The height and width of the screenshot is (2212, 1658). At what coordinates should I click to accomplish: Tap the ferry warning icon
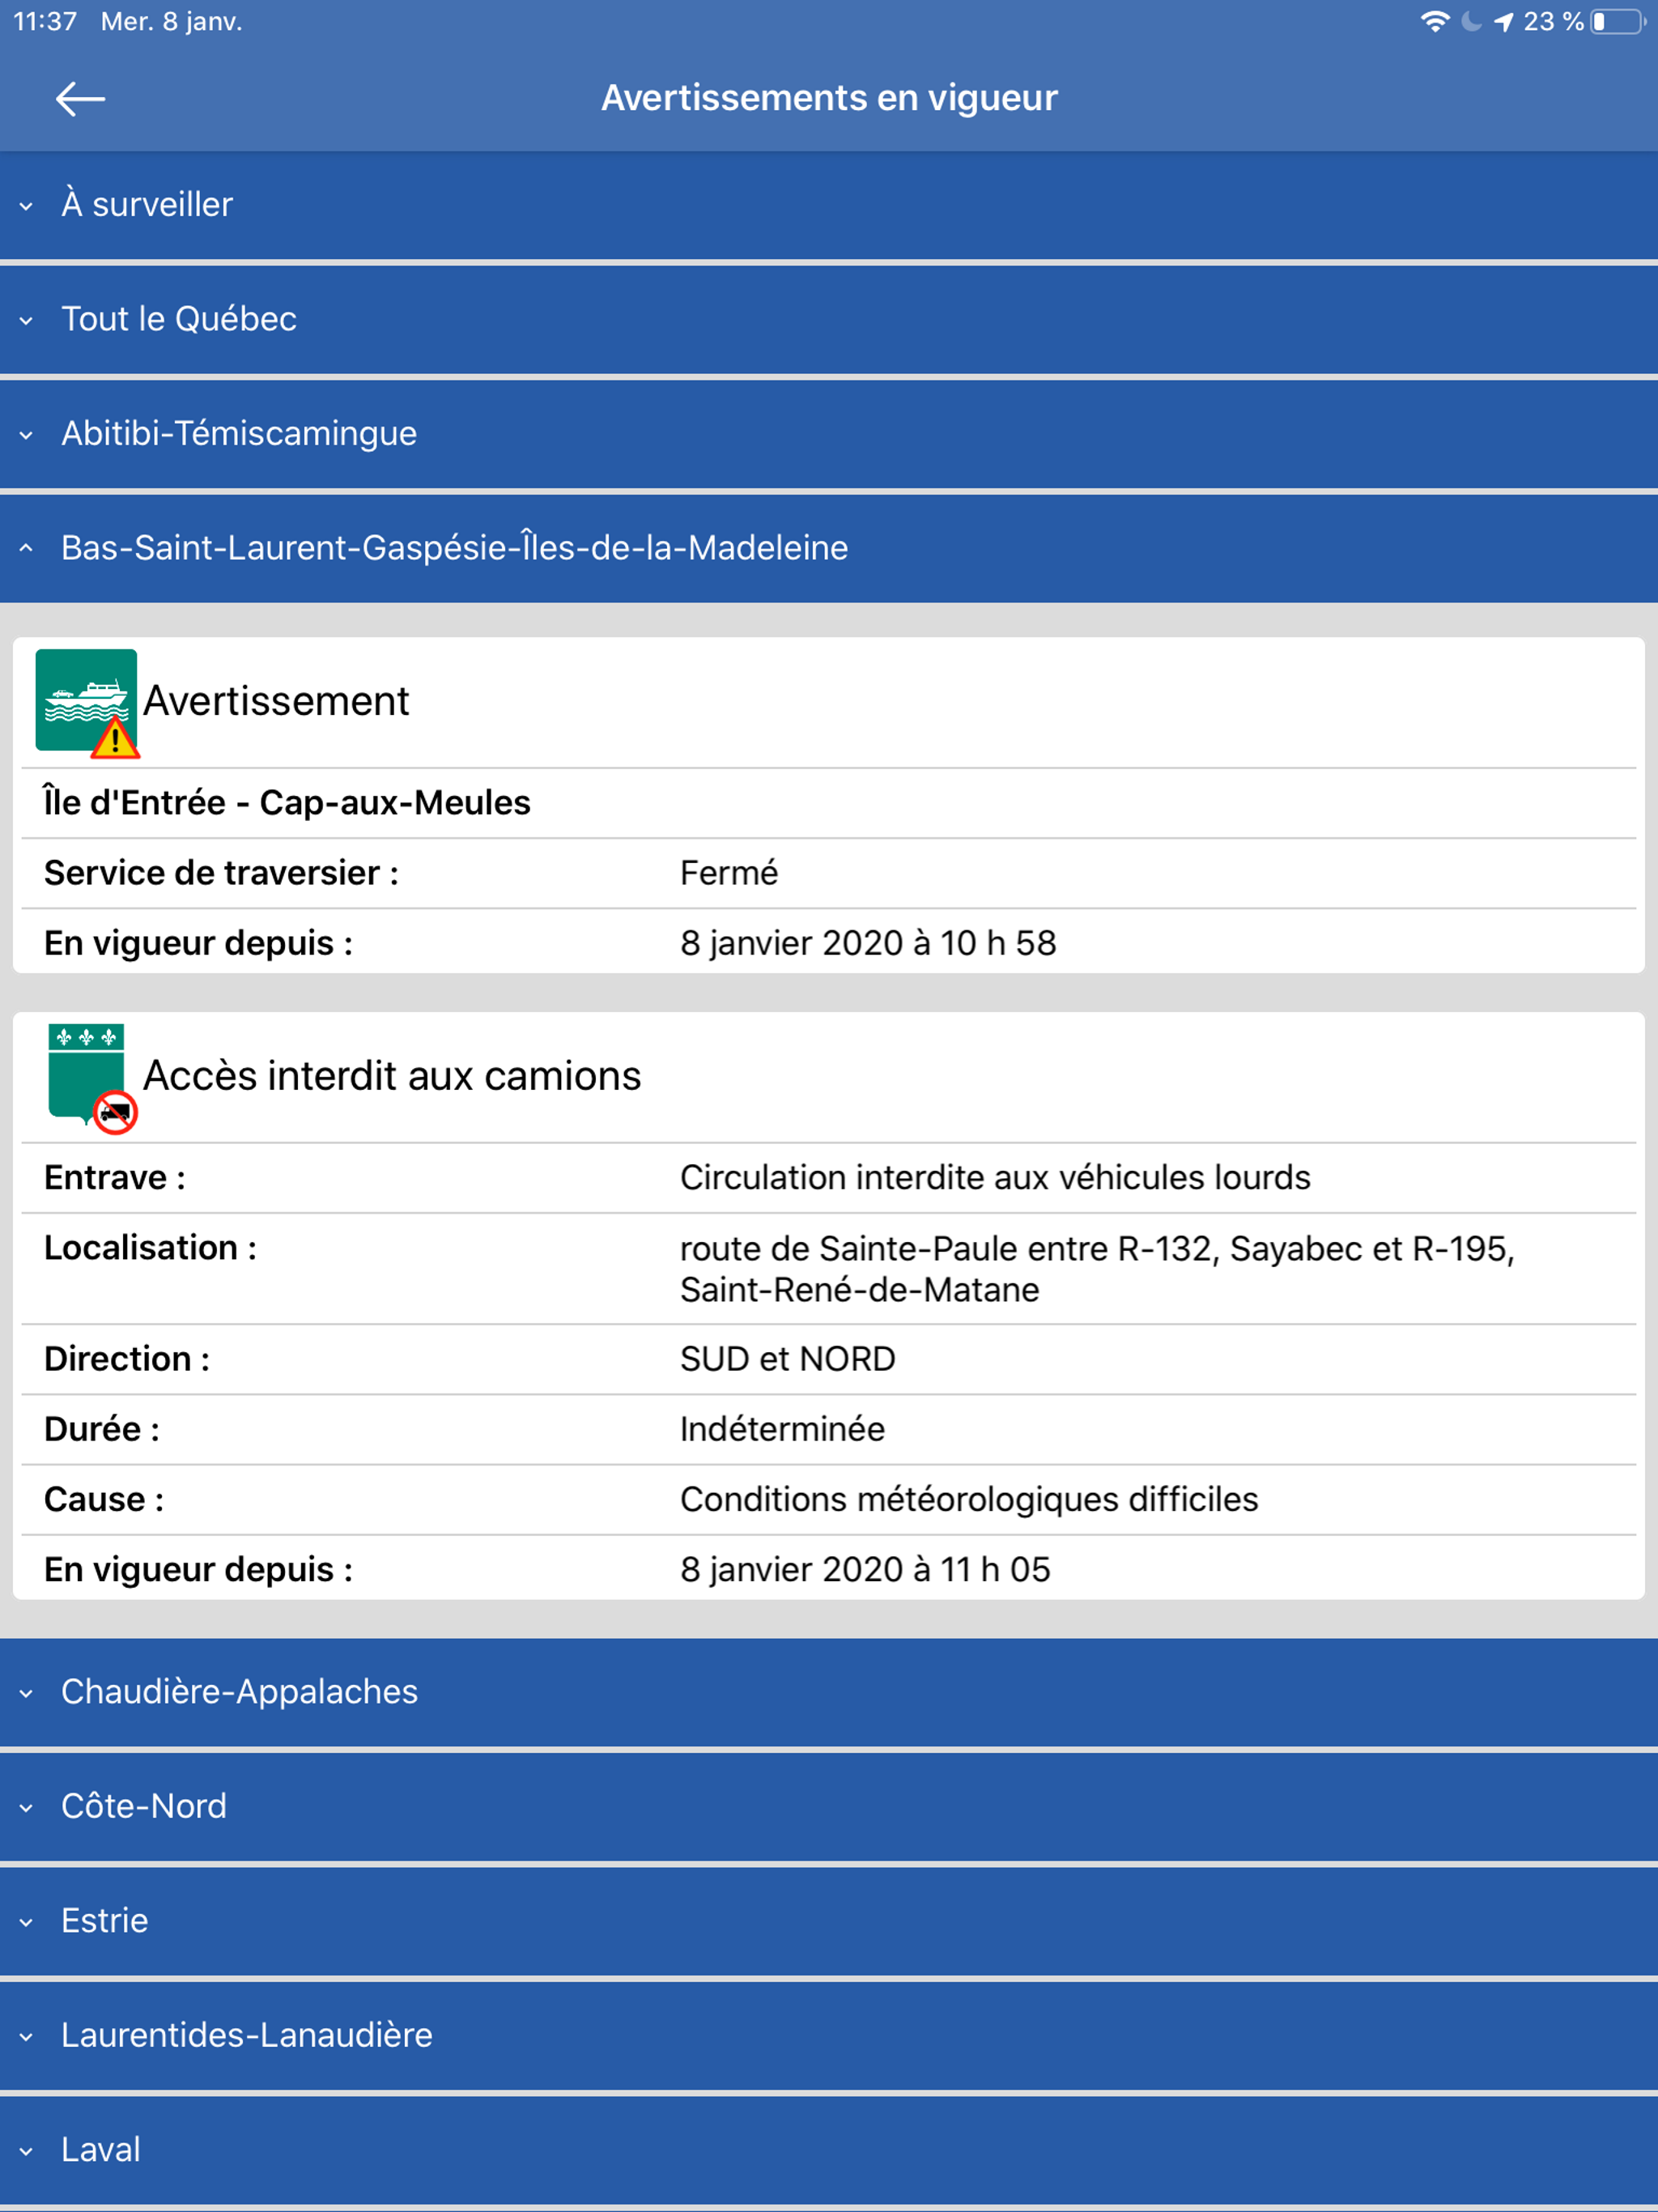tap(87, 702)
